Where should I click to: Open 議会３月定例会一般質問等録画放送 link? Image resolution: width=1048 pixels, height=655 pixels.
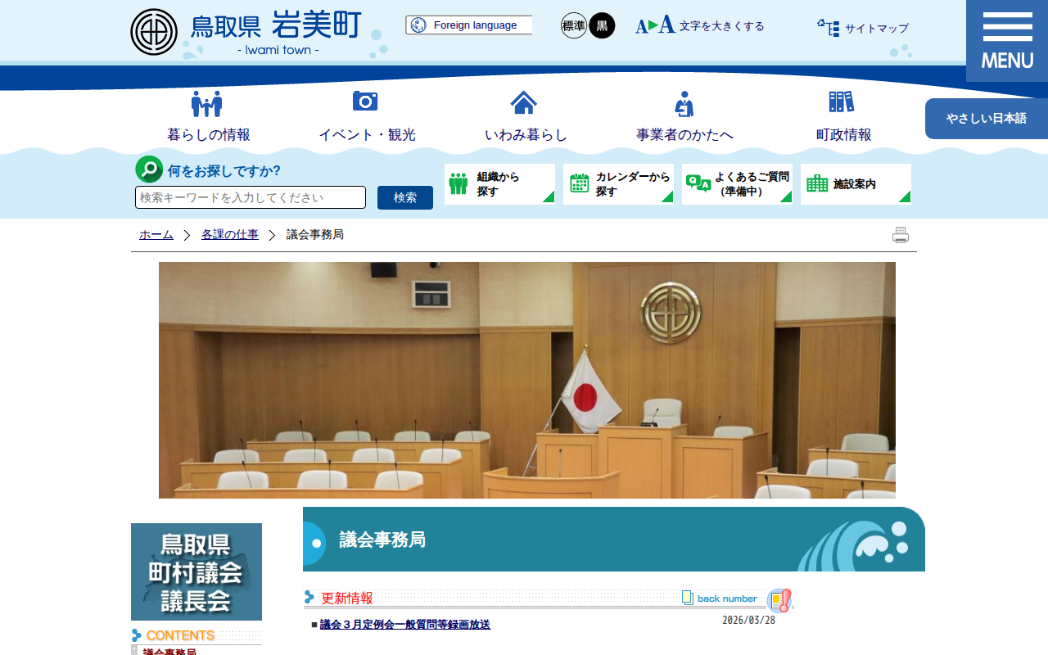tap(405, 625)
